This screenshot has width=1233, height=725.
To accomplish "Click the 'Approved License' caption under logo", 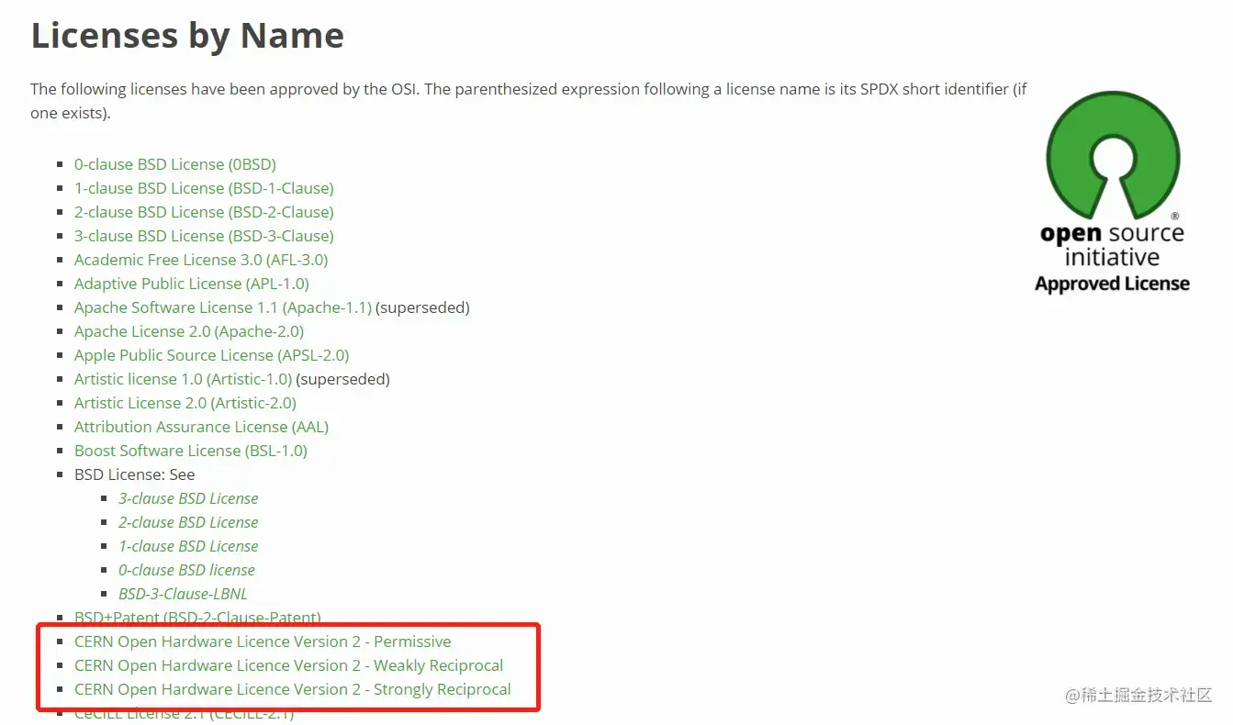I will (1113, 284).
